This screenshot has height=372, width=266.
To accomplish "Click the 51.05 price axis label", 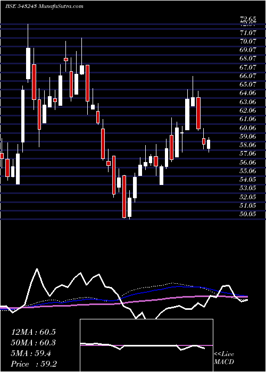I will click(248, 206).
